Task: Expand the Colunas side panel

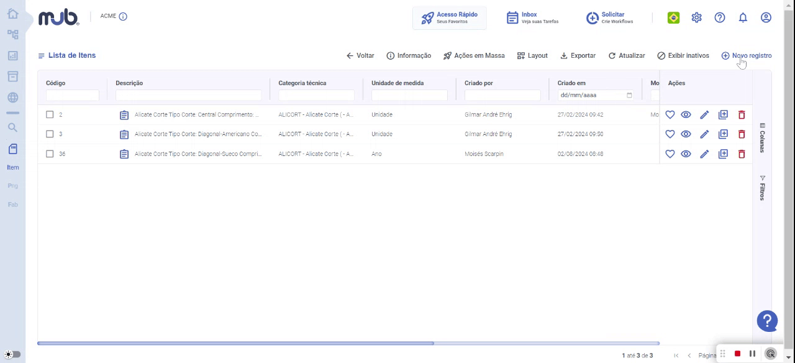Action: pos(762,137)
